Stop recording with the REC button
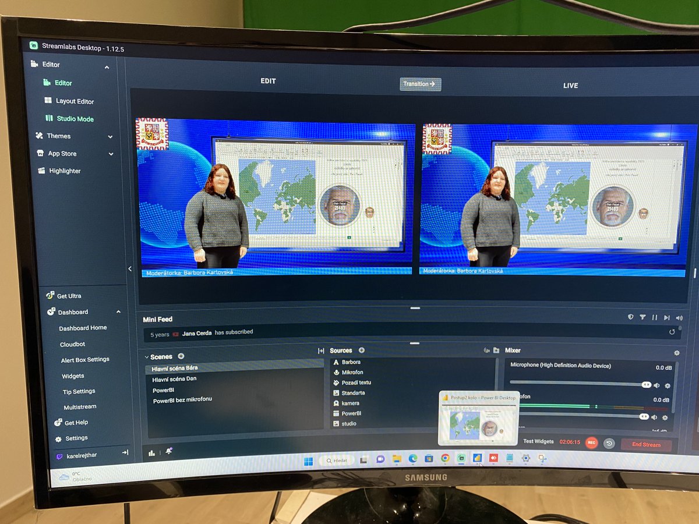This screenshot has width=699, height=524. point(592,442)
